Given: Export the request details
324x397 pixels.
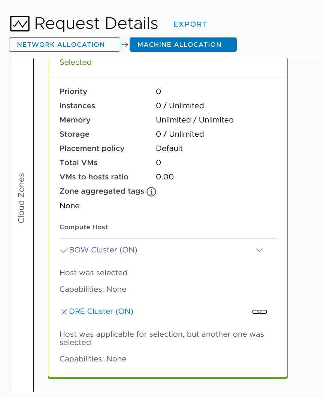Looking at the screenshot, I should point(190,24).
